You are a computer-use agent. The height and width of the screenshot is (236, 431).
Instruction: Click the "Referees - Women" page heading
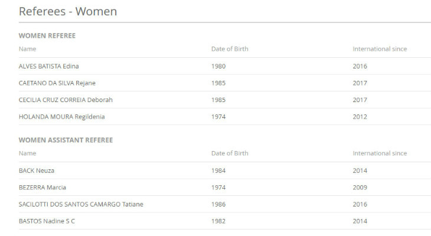pos(68,11)
